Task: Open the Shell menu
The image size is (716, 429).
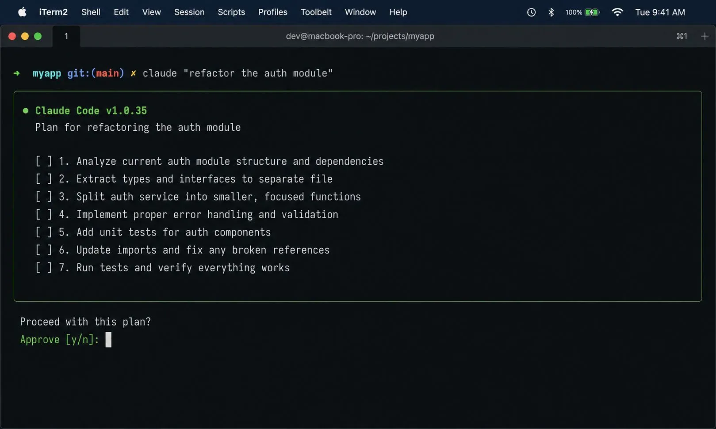Action: 91,12
